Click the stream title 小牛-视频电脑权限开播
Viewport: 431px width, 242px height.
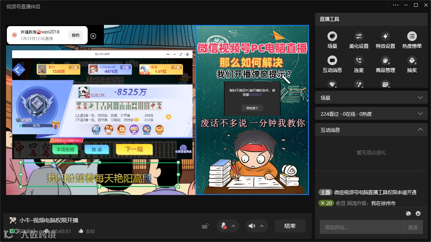pyautogui.click(x=49, y=220)
